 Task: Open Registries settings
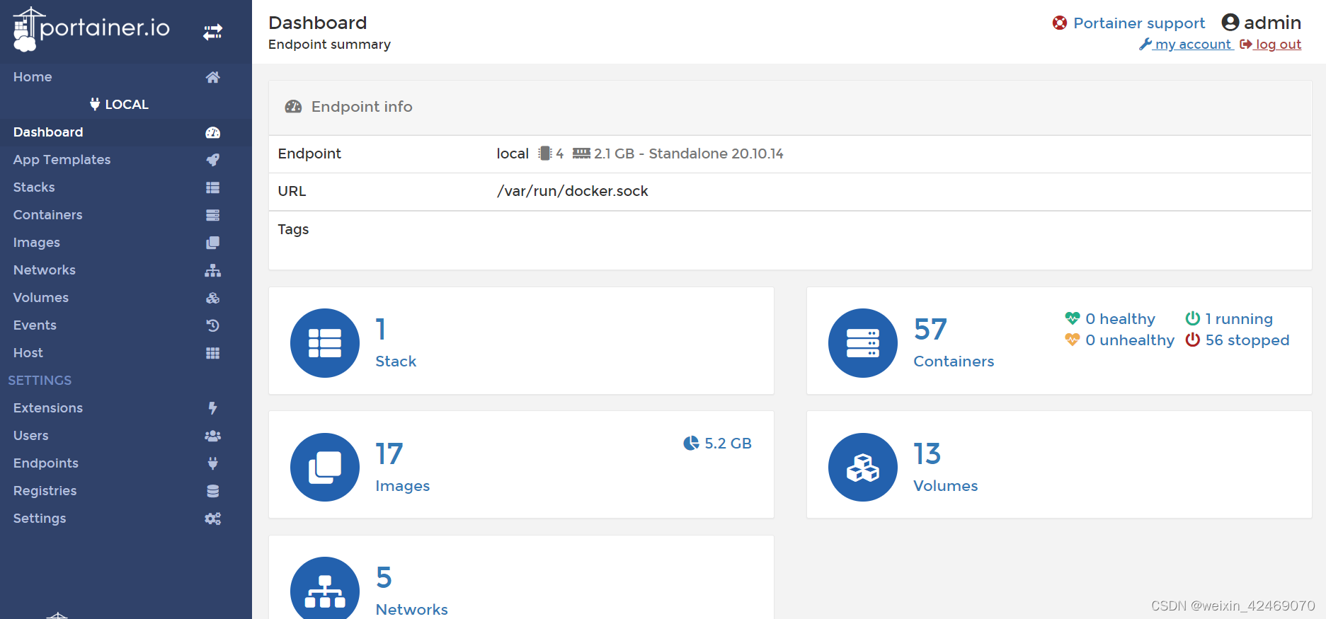[x=45, y=490]
